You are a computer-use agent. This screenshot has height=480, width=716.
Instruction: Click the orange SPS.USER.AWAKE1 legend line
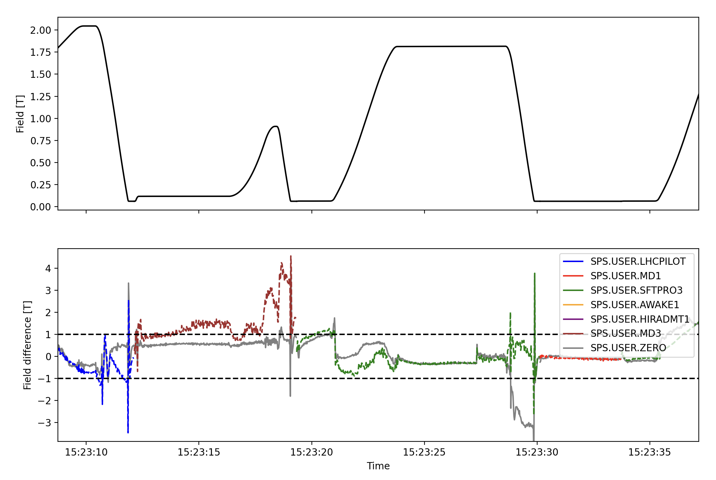[x=573, y=305]
